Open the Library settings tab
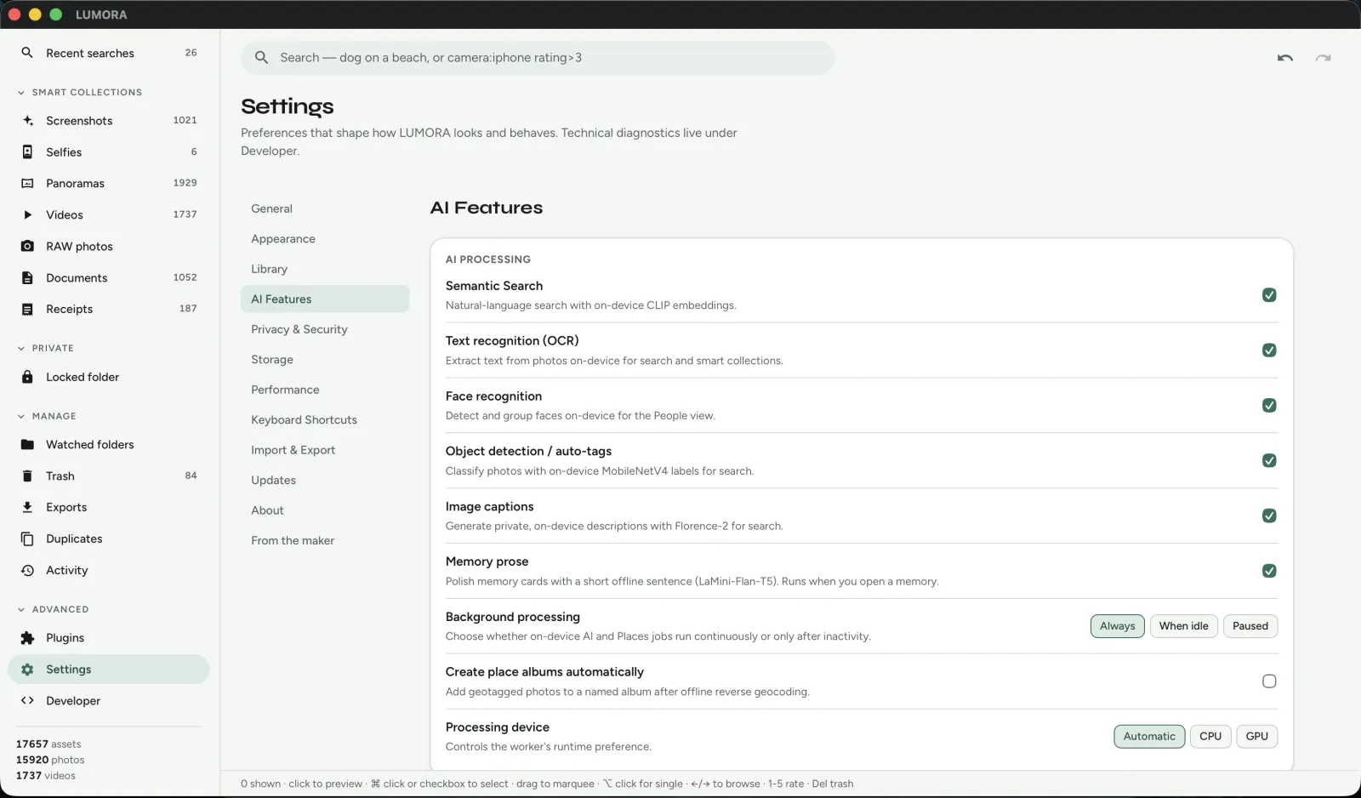 tap(325, 269)
